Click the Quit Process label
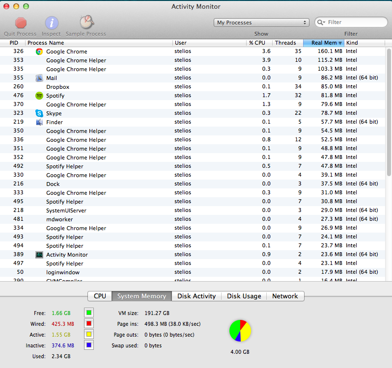Screen dimensions: 392x368 pos(20,34)
